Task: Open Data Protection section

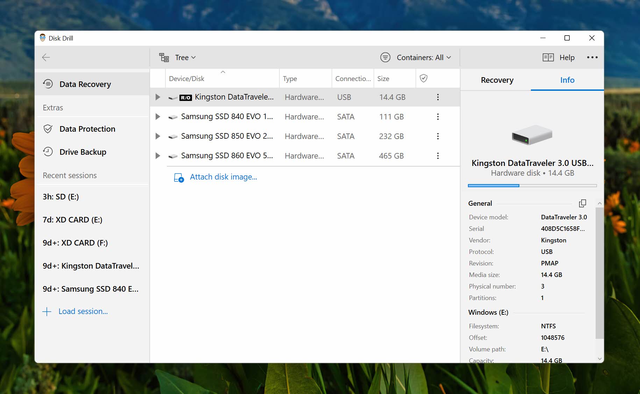Action: click(x=92, y=129)
